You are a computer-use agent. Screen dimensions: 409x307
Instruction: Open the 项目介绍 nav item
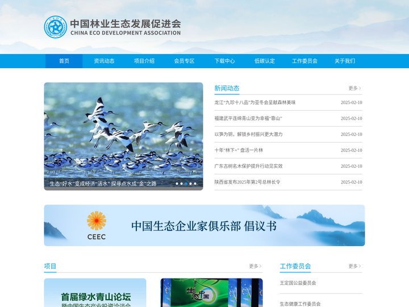144,61
